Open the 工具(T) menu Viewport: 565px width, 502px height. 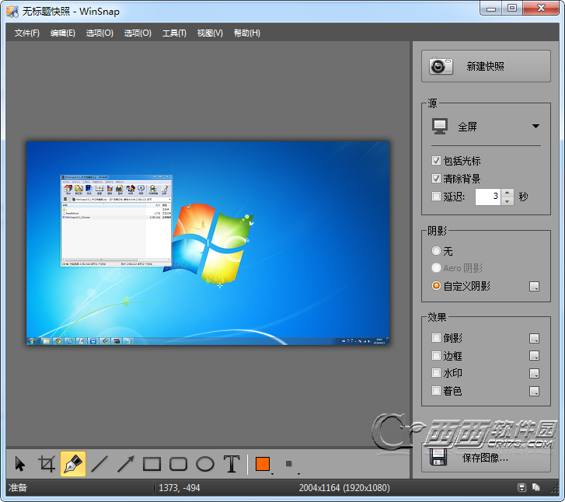coord(174,33)
